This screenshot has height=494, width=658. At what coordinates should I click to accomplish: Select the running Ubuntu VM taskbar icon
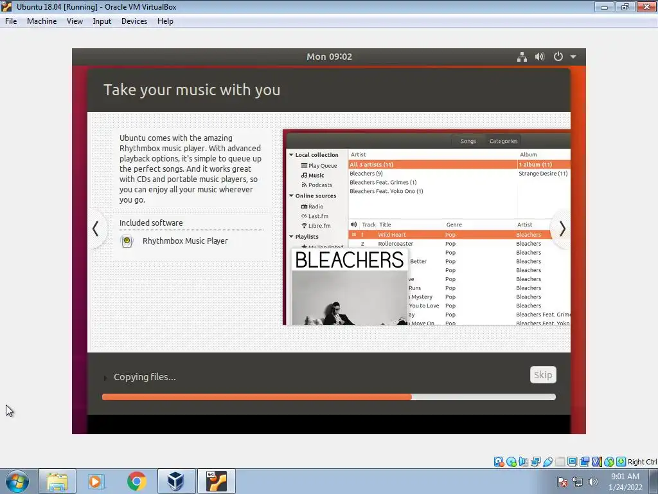click(217, 481)
